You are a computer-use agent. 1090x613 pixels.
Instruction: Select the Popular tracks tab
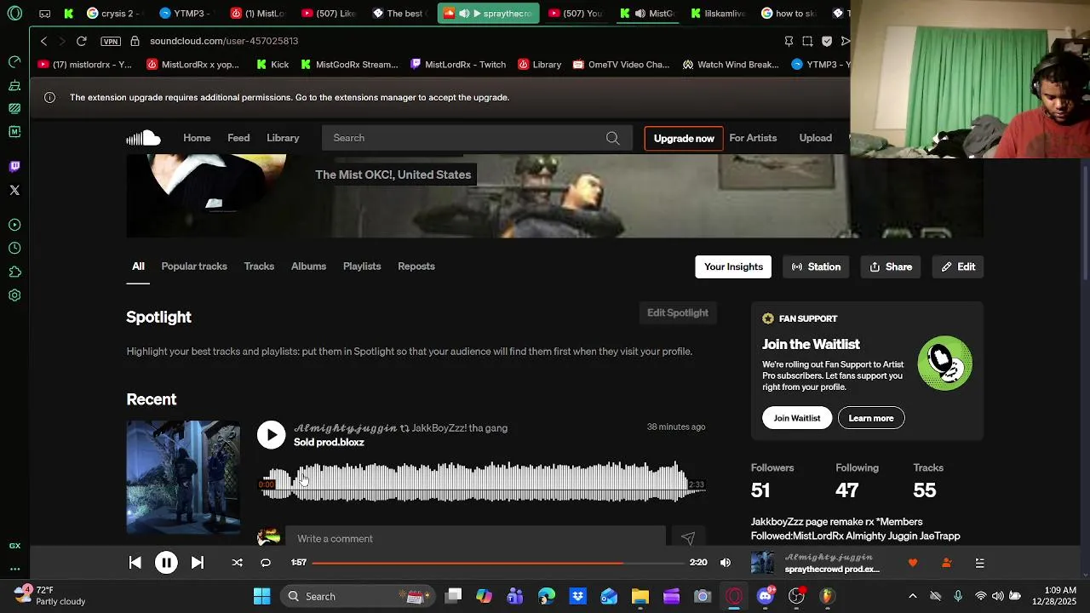tap(194, 266)
